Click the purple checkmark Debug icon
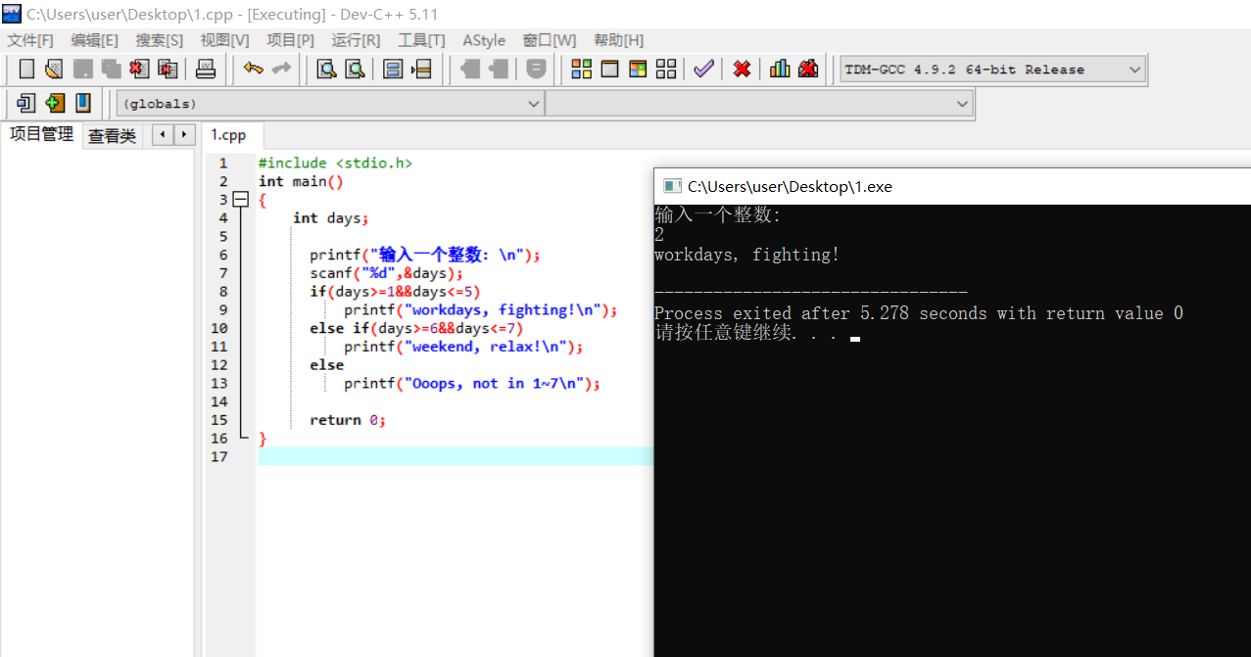1251x657 pixels. [x=703, y=70]
